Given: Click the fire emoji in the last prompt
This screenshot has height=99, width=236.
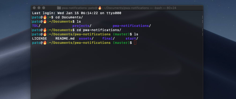Looking at the screenshot, I should click(45, 43).
